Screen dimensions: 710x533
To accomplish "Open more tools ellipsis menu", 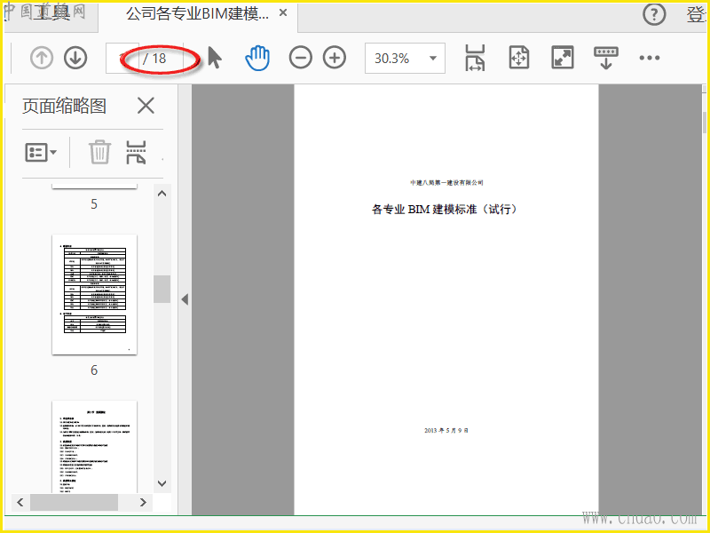I will (x=650, y=58).
